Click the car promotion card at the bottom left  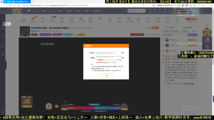click(x=27, y=102)
